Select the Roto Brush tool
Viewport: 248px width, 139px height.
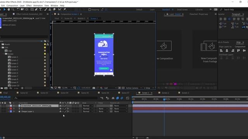point(59,10)
